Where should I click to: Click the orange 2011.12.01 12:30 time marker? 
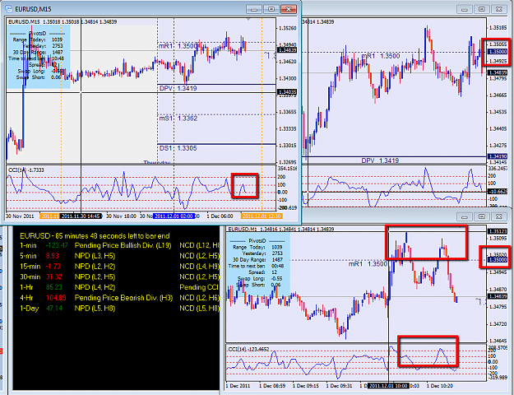(x=262, y=216)
